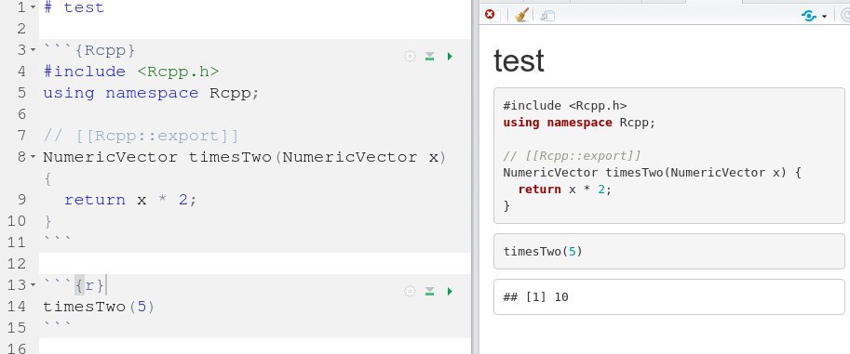The width and height of the screenshot is (850, 354).
Task: Click the ```{r} chunk header in editor
Action: click(x=74, y=285)
